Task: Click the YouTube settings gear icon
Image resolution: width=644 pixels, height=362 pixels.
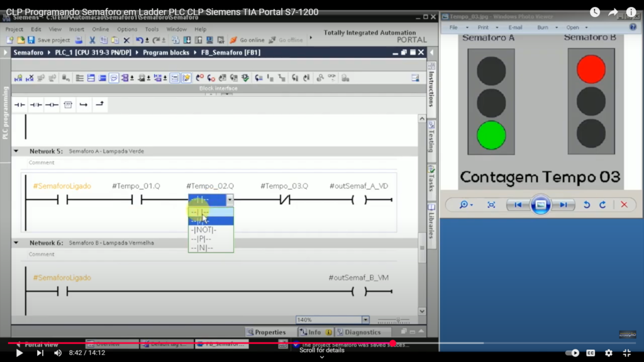Action: (x=609, y=353)
